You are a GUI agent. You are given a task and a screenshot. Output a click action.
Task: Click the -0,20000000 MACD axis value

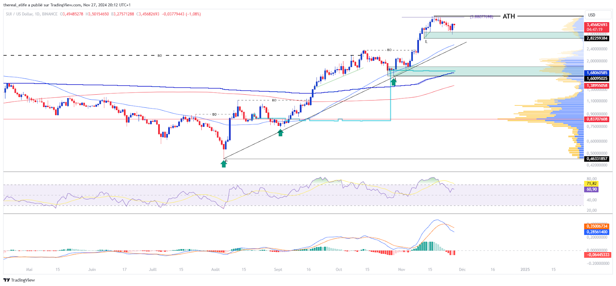pos(598,263)
